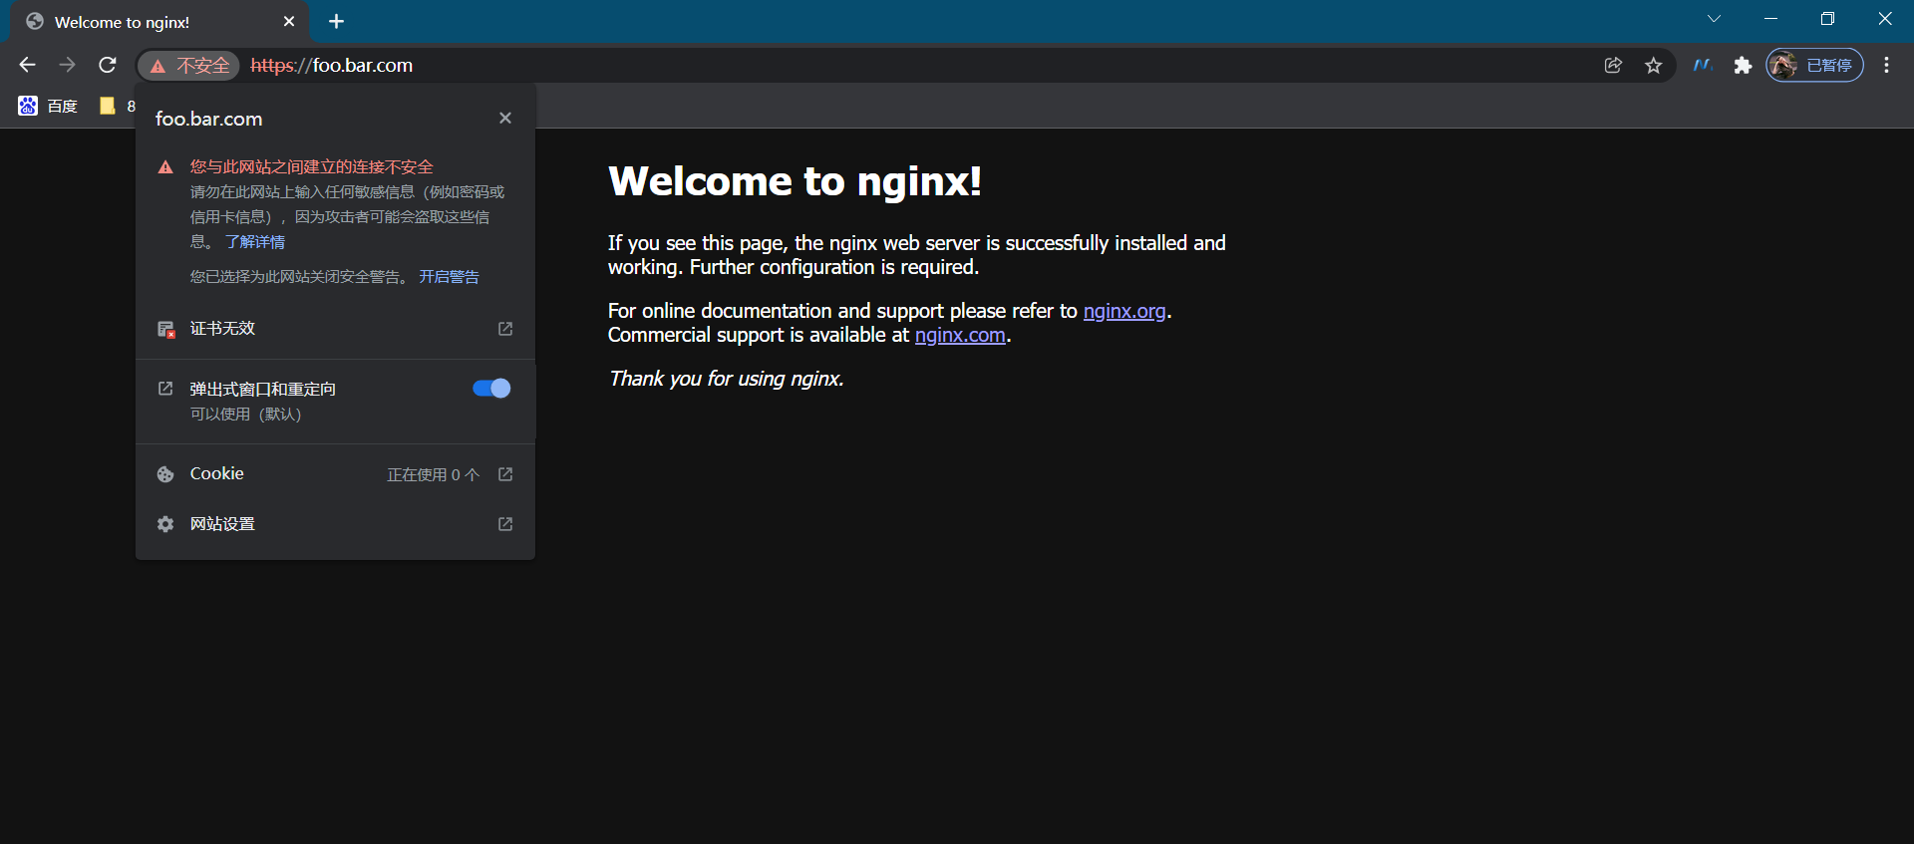Follow the nginx.org link

click(x=1123, y=311)
